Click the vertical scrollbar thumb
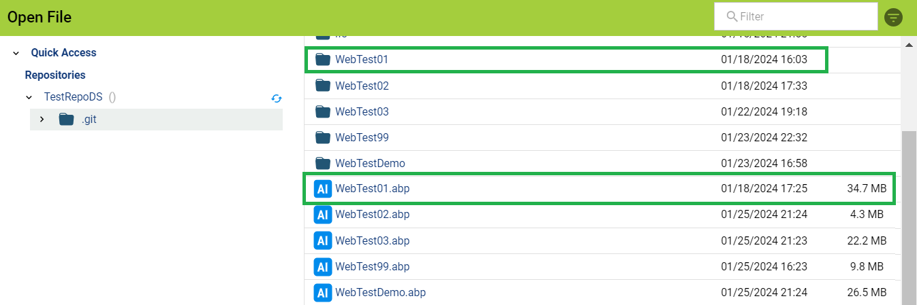917x305 pixels. click(x=909, y=217)
